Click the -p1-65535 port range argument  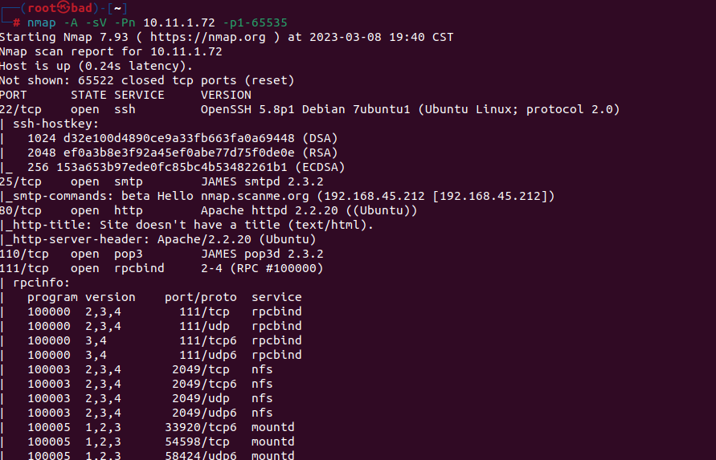tap(256, 22)
